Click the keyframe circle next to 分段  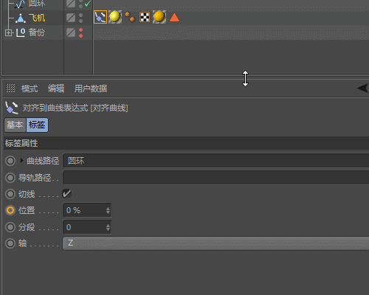tap(10, 227)
